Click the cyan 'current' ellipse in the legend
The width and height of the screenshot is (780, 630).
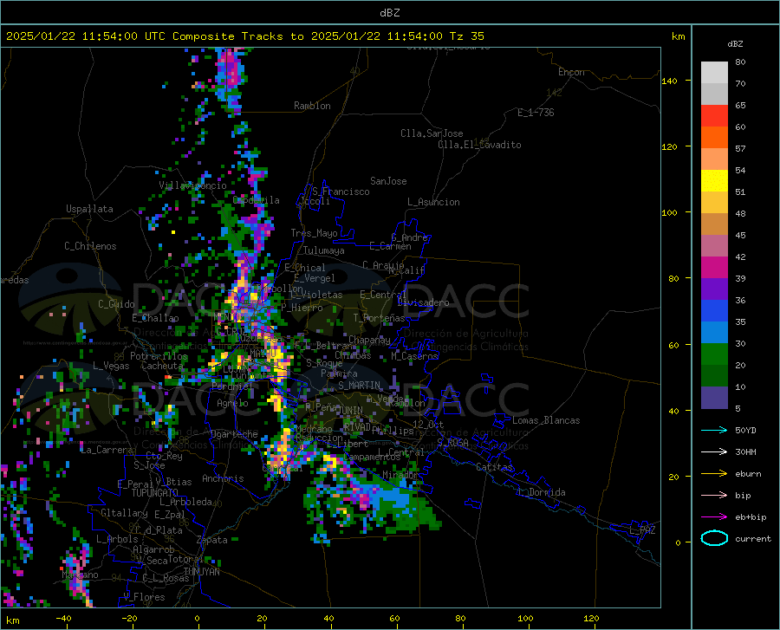[714, 538]
